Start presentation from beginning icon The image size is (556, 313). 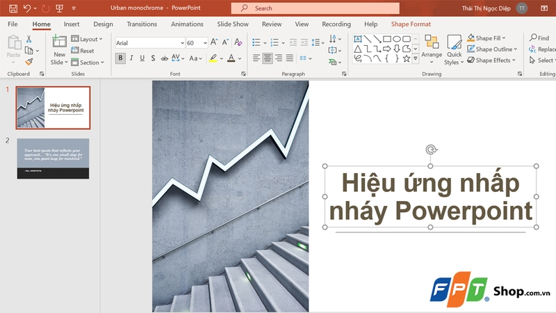60,8
